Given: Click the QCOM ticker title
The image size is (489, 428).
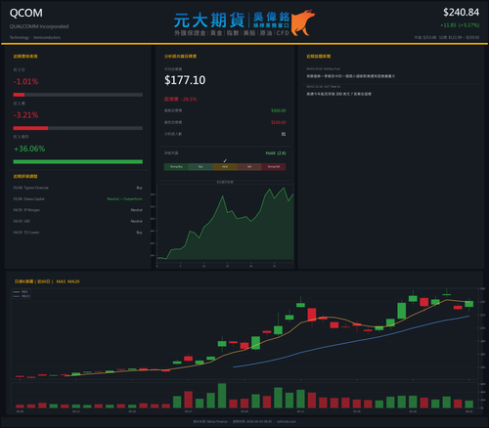Looking at the screenshot, I should point(26,13).
